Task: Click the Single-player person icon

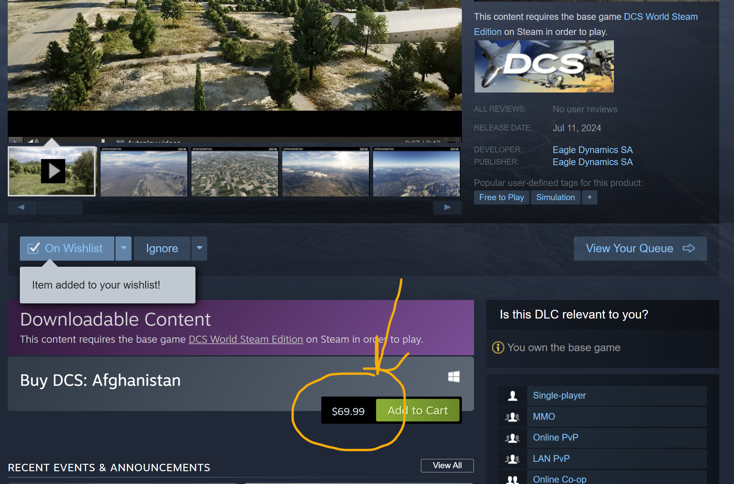Action: click(x=513, y=396)
